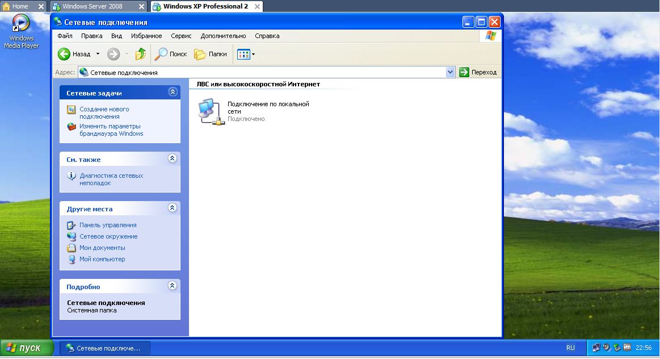Open the Избранное menu
This screenshot has height=359, width=660.
coord(146,36)
